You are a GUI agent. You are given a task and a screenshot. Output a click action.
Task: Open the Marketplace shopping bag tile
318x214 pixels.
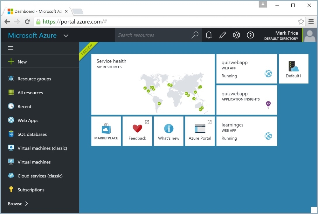click(106, 131)
